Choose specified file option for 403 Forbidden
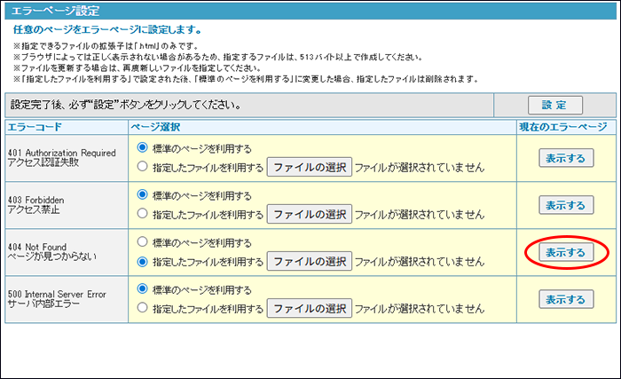 click(x=142, y=214)
